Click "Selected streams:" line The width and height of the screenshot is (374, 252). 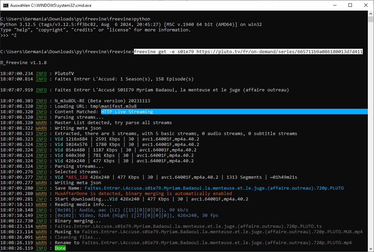click(x=78, y=172)
